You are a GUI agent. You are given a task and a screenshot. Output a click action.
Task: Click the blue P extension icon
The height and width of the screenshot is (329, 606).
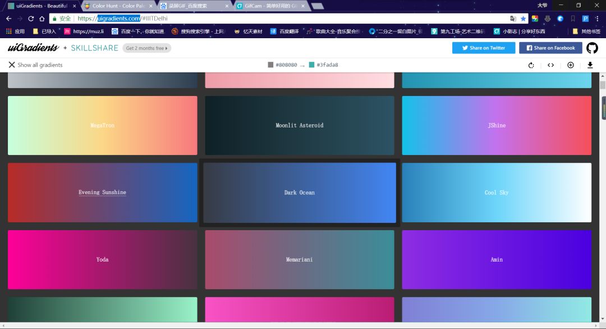point(585,19)
